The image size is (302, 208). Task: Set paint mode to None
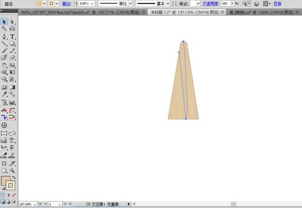[x=14, y=195]
